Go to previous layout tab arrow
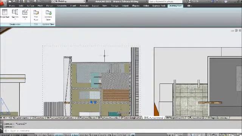Viewport: 242px width, 136px height. [4, 118]
